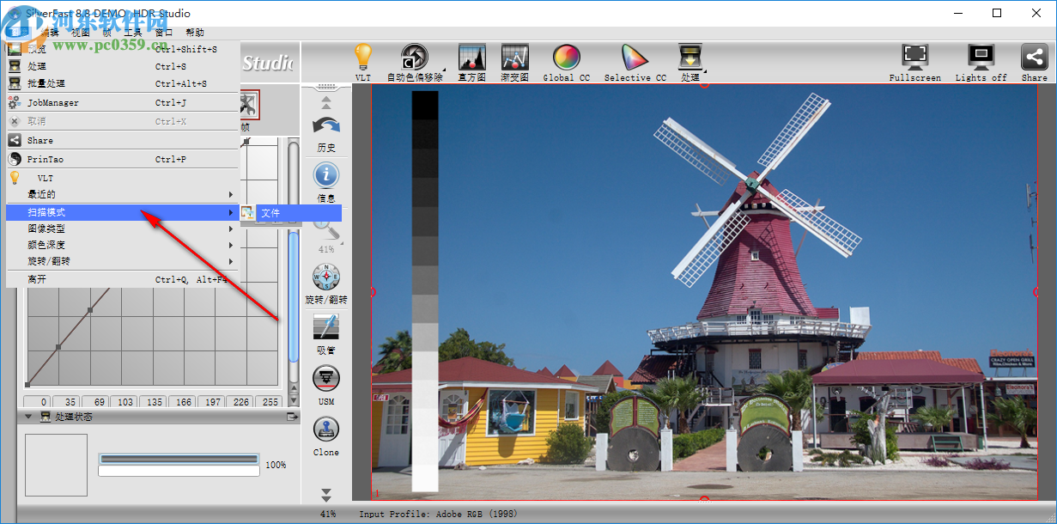
Task: Expand the 图像类型 submenu
Action: [52, 229]
